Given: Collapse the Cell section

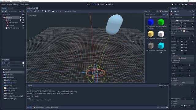Looking at the screenshot, I should [183, 33].
